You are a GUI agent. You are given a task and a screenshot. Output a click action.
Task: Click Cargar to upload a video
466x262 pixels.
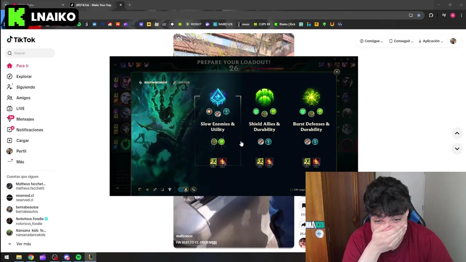18,140
